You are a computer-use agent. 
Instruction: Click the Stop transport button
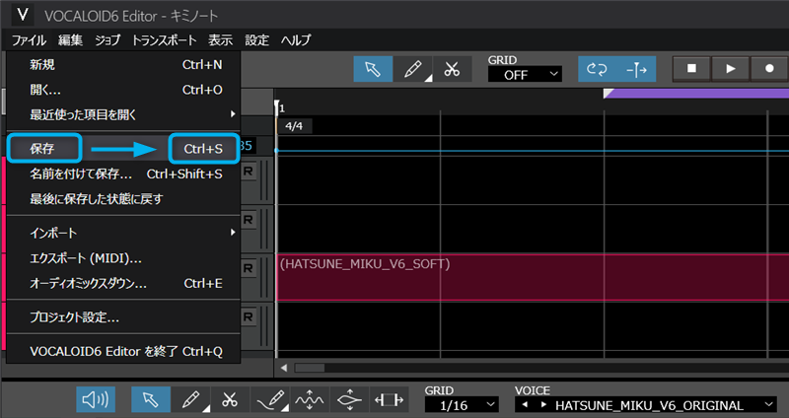692,69
